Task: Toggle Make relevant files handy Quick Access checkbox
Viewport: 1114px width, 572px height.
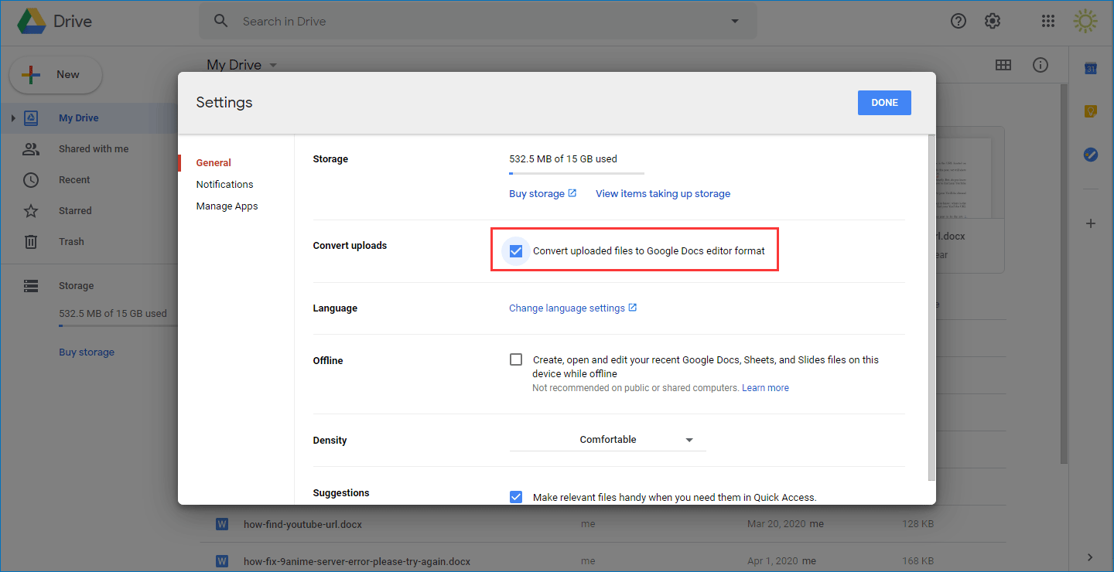Action: tap(516, 497)
